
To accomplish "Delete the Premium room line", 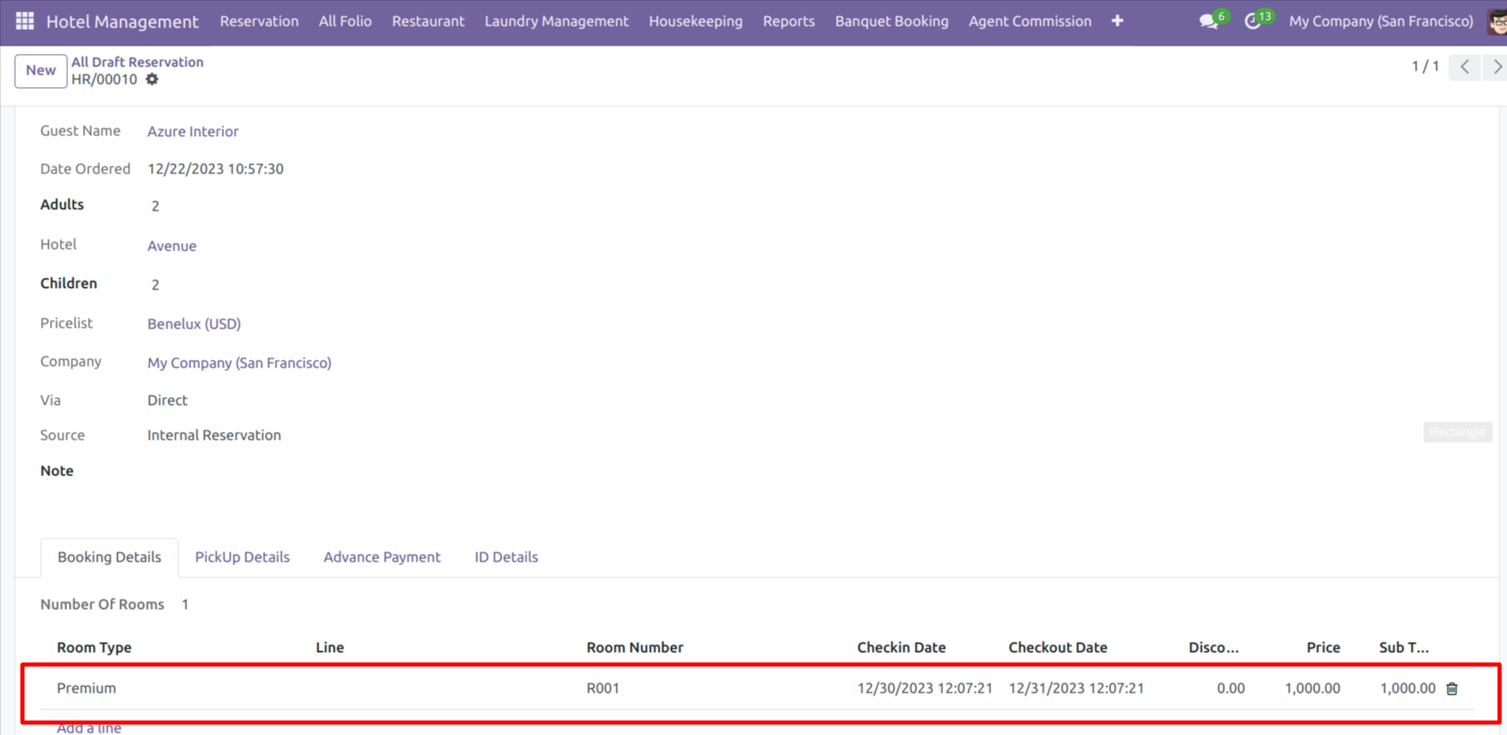I will tap(1451, 689).
